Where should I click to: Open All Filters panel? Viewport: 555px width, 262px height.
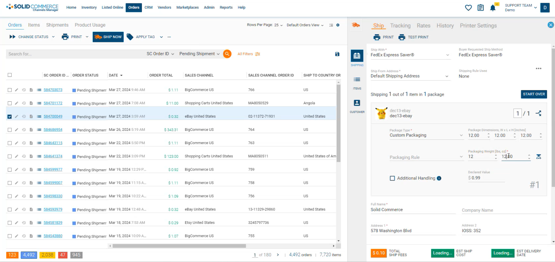(x=249, y=54)
